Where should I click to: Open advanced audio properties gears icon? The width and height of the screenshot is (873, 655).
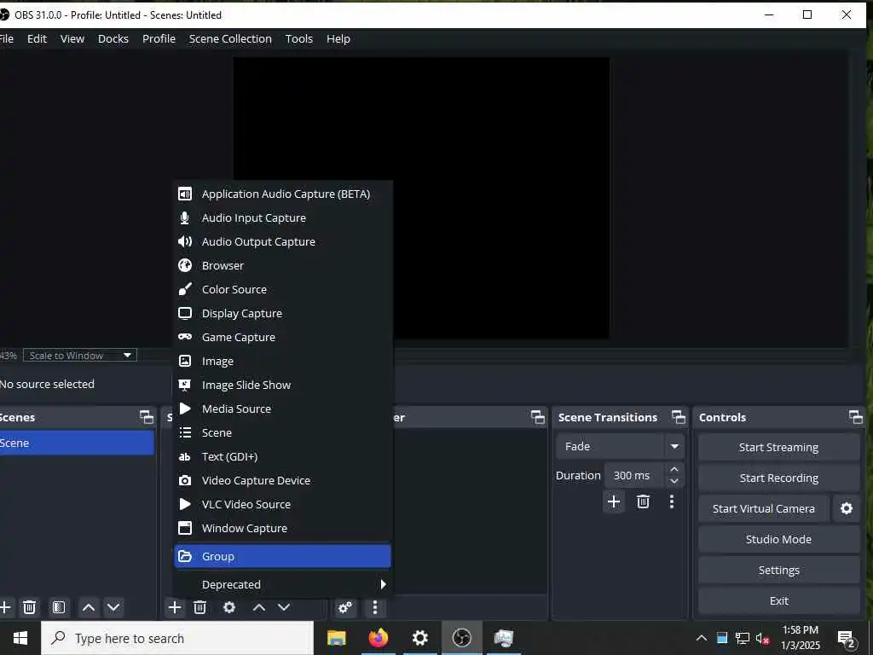click(x=345, y=607)
